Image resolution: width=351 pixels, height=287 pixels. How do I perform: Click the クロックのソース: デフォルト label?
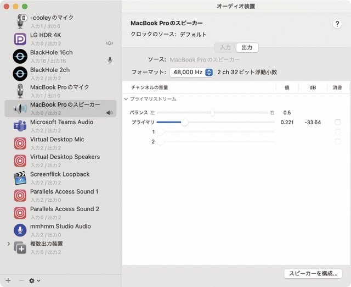(168, 34)
